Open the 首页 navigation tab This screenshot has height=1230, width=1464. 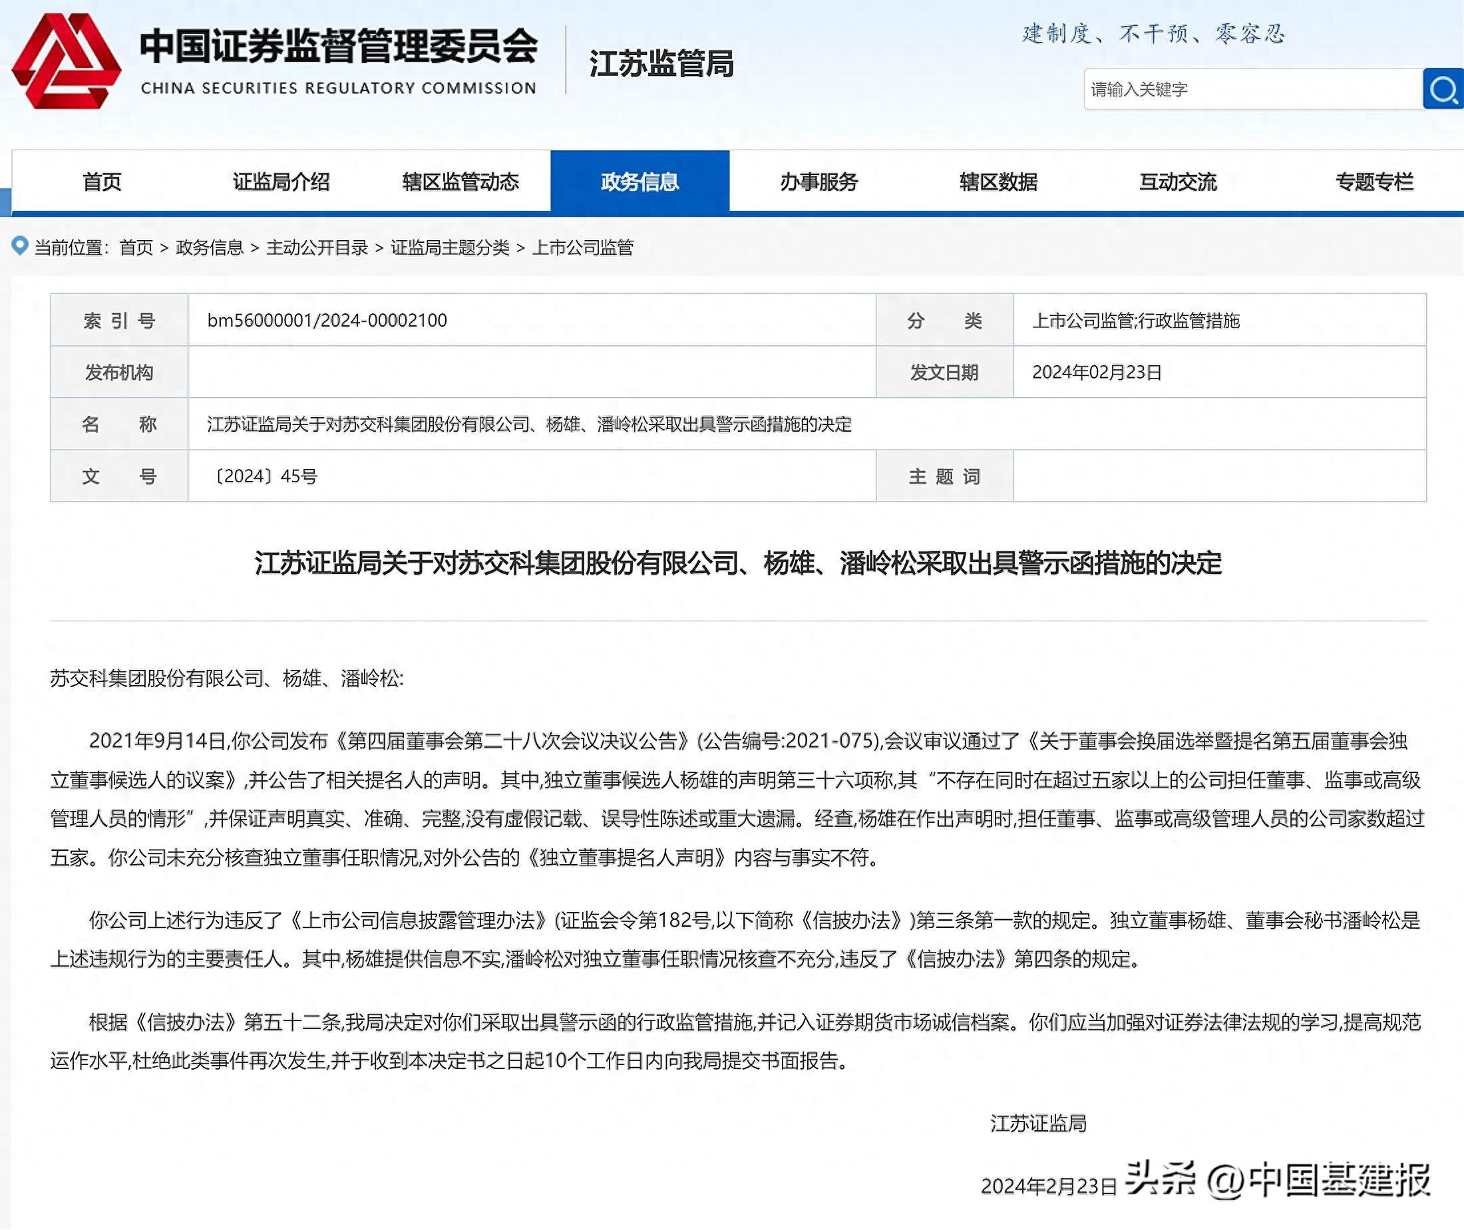click(x=102, y=182)
